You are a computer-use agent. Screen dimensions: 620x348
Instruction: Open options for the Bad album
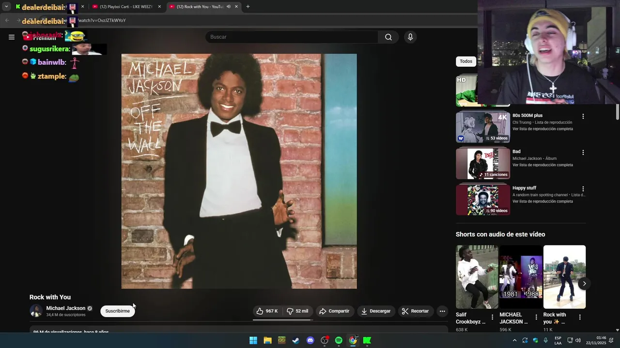point(583,152)
